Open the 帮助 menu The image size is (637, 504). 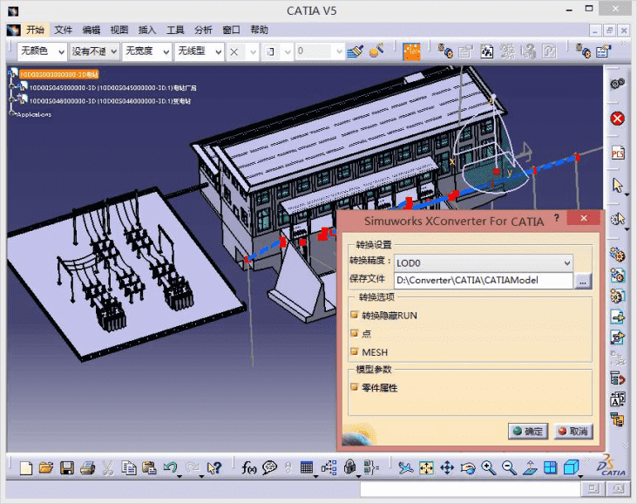pyautogui.click(x=259, y=30)
